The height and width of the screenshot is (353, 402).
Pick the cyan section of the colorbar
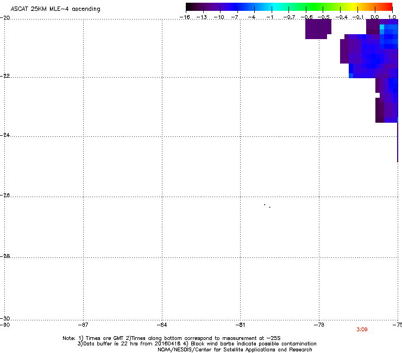click(x=275, y=7)
